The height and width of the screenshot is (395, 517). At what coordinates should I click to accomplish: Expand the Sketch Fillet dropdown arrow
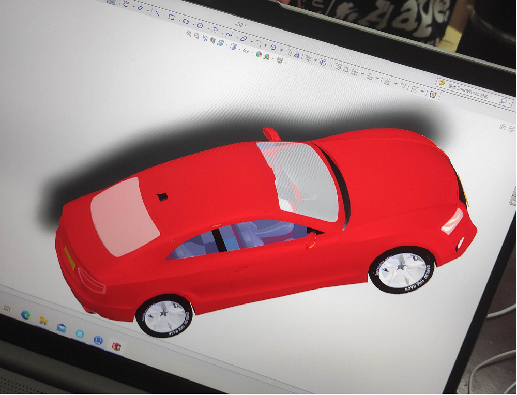point(265,45)
